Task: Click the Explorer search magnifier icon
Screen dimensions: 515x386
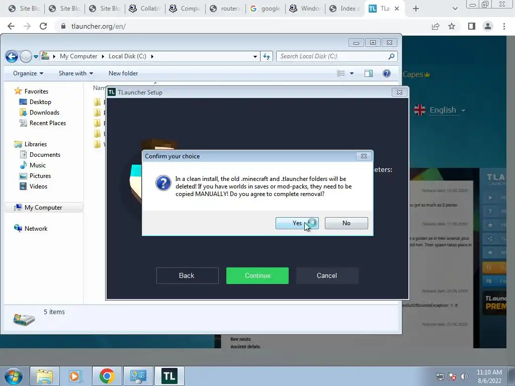Action: [391, 56]
